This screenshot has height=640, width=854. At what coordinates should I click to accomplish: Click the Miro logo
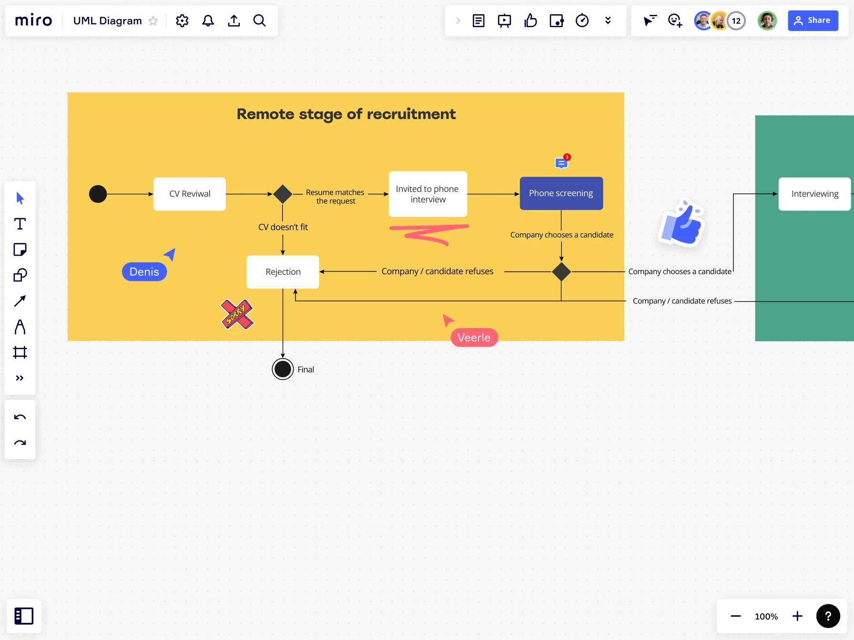click(x=33, y=20)
